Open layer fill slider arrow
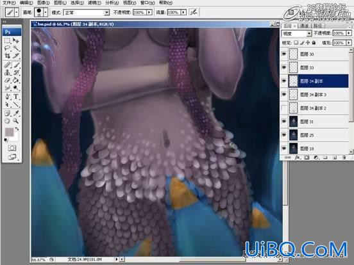 pyautogui.click(x=349, y=43)
